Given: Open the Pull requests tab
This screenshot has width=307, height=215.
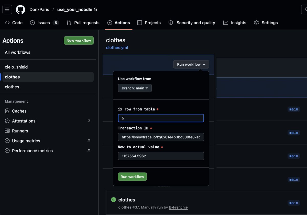Looking at the screenshot, I should [x=83, y=23].
